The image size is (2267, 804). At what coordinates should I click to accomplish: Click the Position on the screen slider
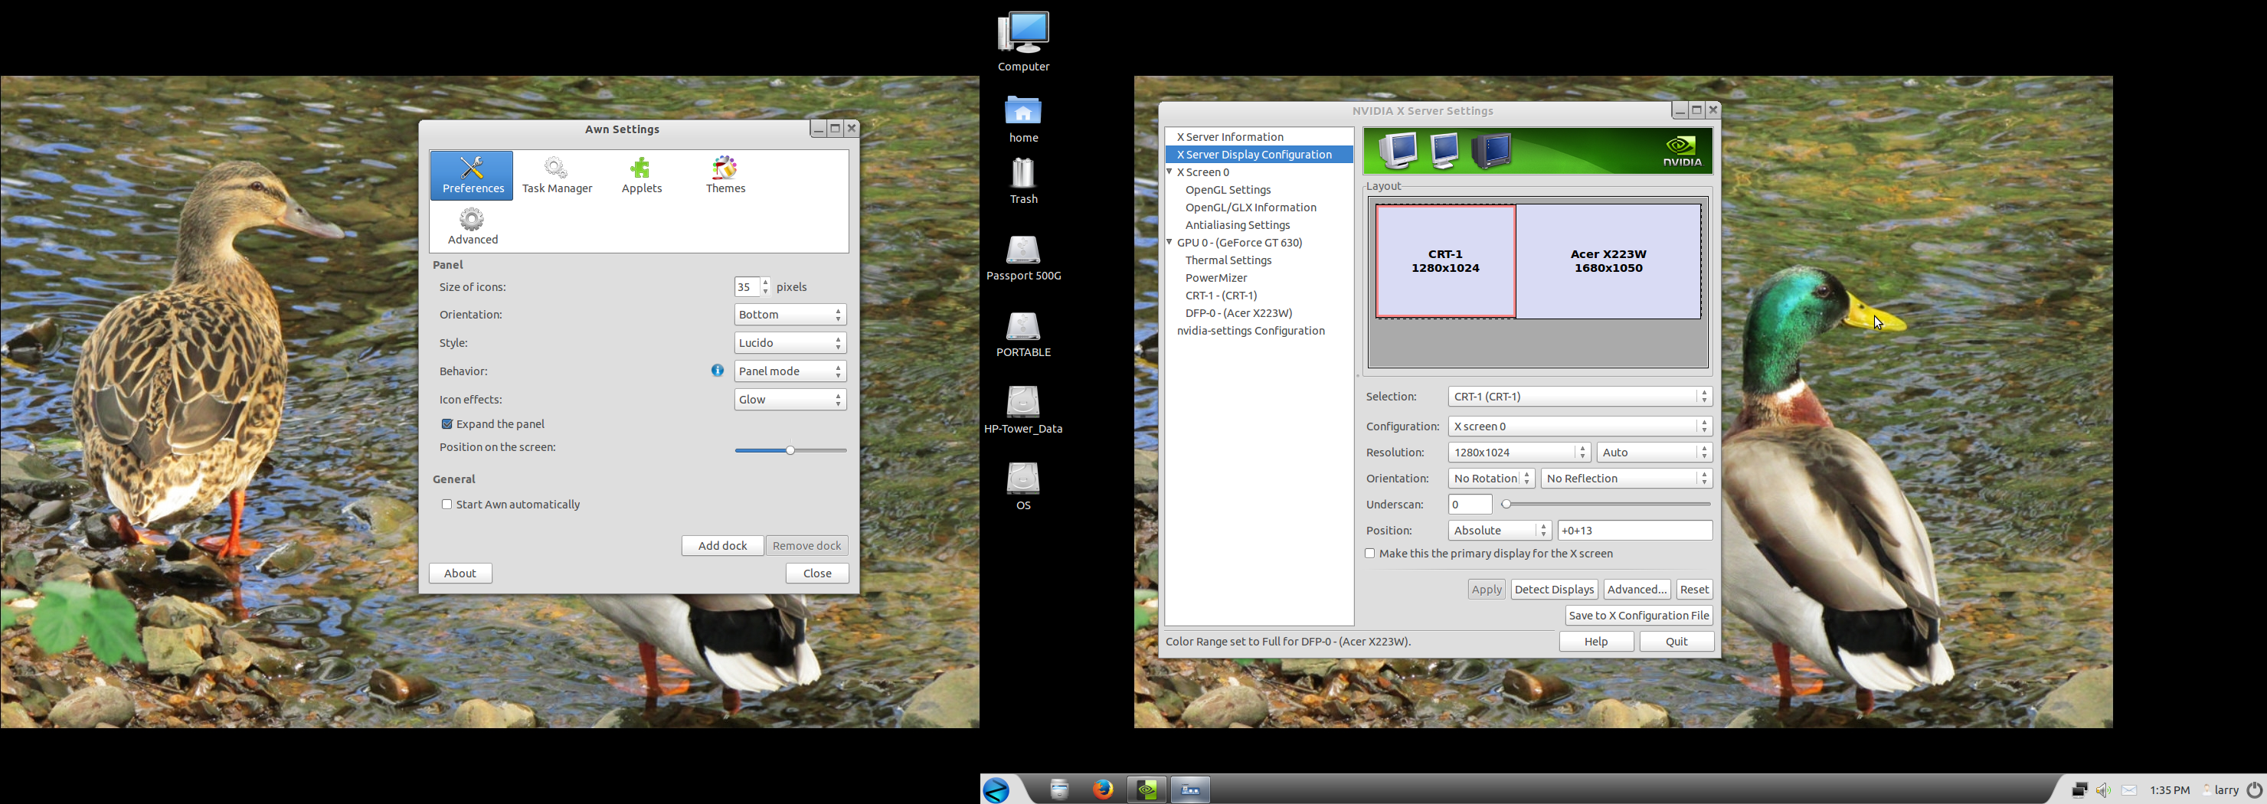tap(790, 450)
